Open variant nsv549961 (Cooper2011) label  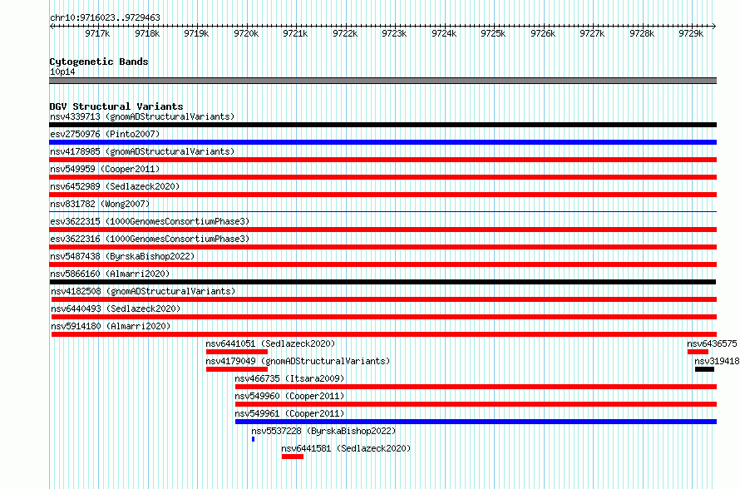coord(290,413)
